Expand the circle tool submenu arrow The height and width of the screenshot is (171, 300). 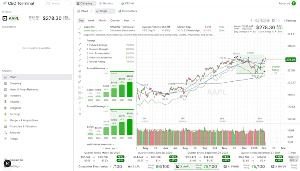coord(82,87)
